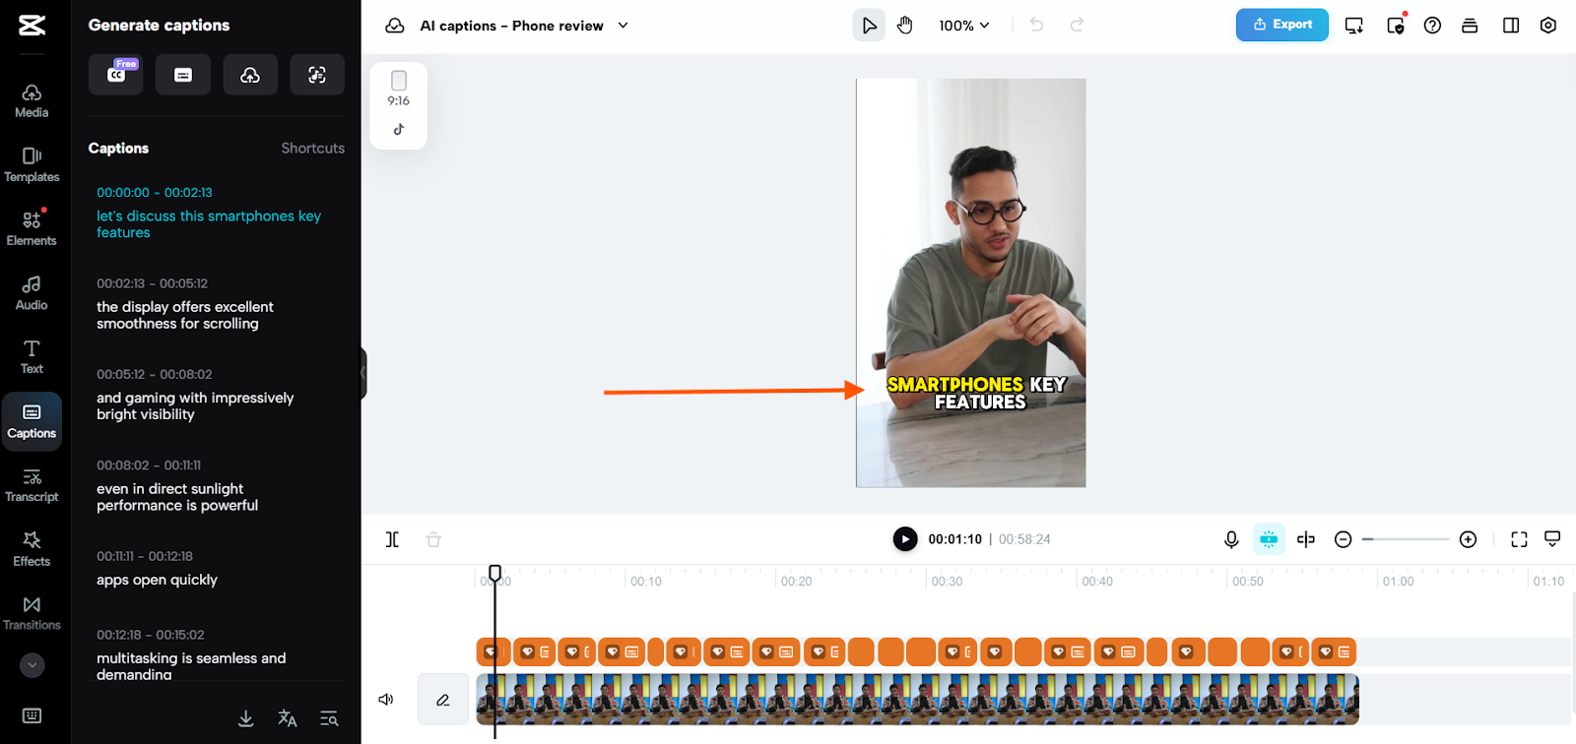Click the Export button
Screen dimensions: 1576x744
click(1282, 25)
